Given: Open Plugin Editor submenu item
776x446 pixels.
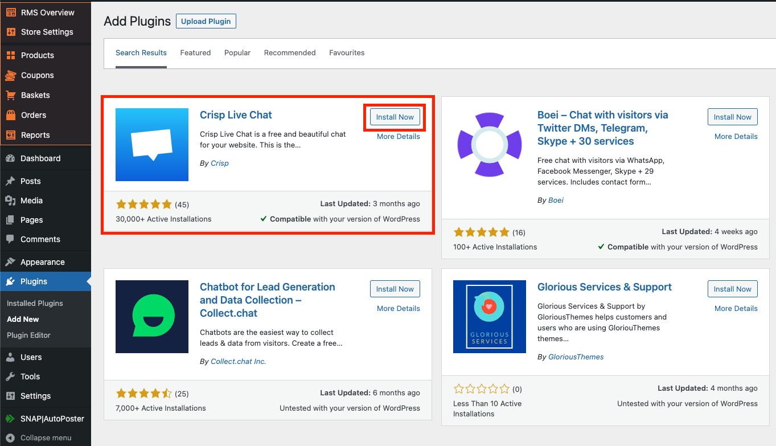Looking at the screenshot, I should [x=28, y=335].
